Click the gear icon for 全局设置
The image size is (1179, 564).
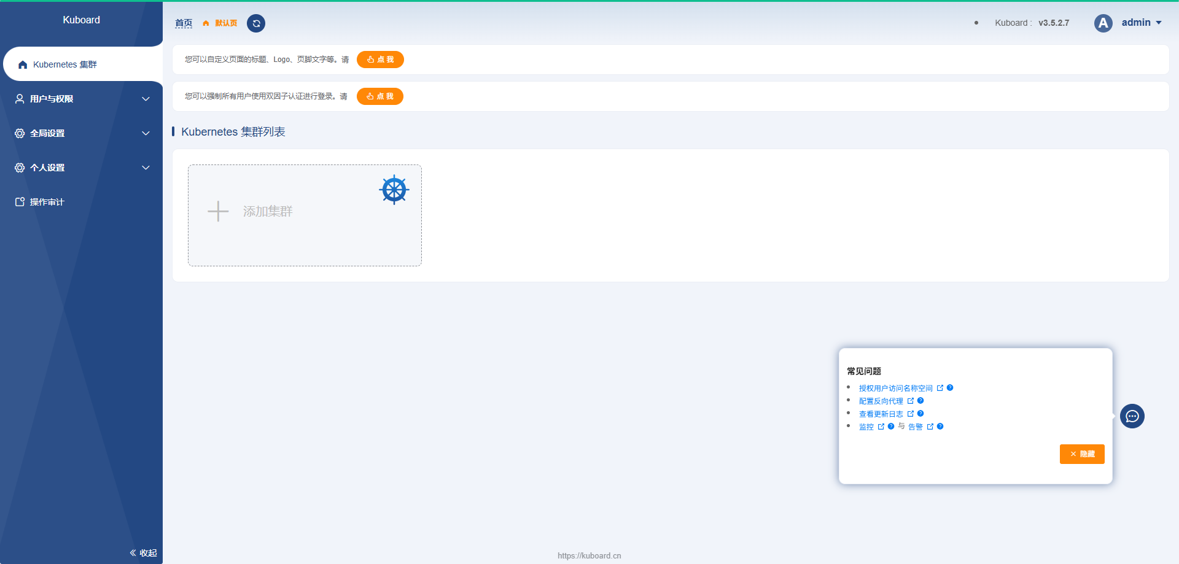[x=20, y=133]
